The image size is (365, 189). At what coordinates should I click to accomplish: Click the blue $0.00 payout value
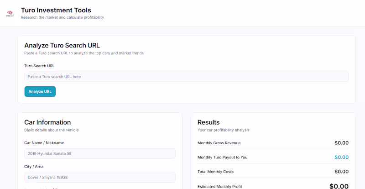coord(341,157)
